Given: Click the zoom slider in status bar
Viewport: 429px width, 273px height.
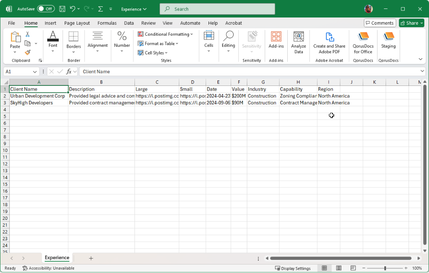Looking at the screenshot, I should 385,268.
